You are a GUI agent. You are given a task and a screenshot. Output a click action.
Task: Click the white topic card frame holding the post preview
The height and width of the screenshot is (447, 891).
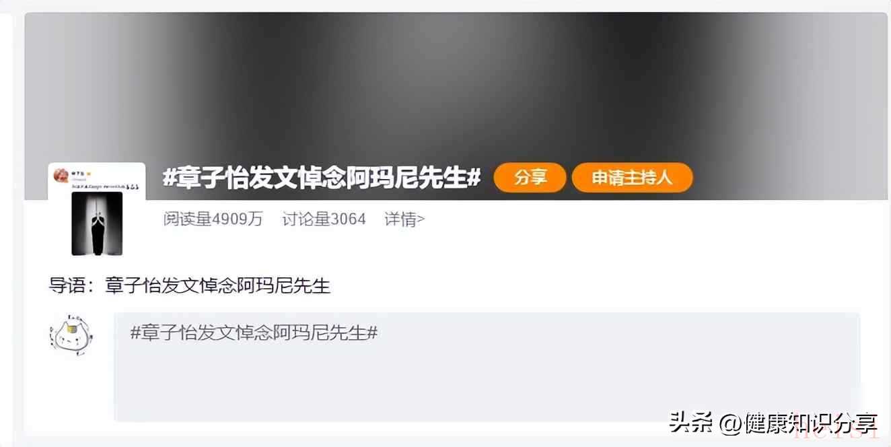pos(97,209)
